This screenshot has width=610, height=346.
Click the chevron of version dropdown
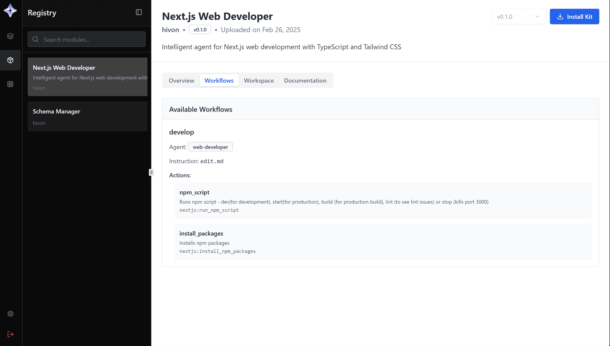(x=537, y=17)
